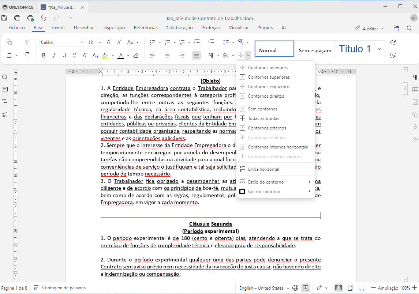Open search with the left sidebar magnifier
Image resolution: width=419 pixels, height=294 pixels.
pyautogui.click(x=5, y=78)
